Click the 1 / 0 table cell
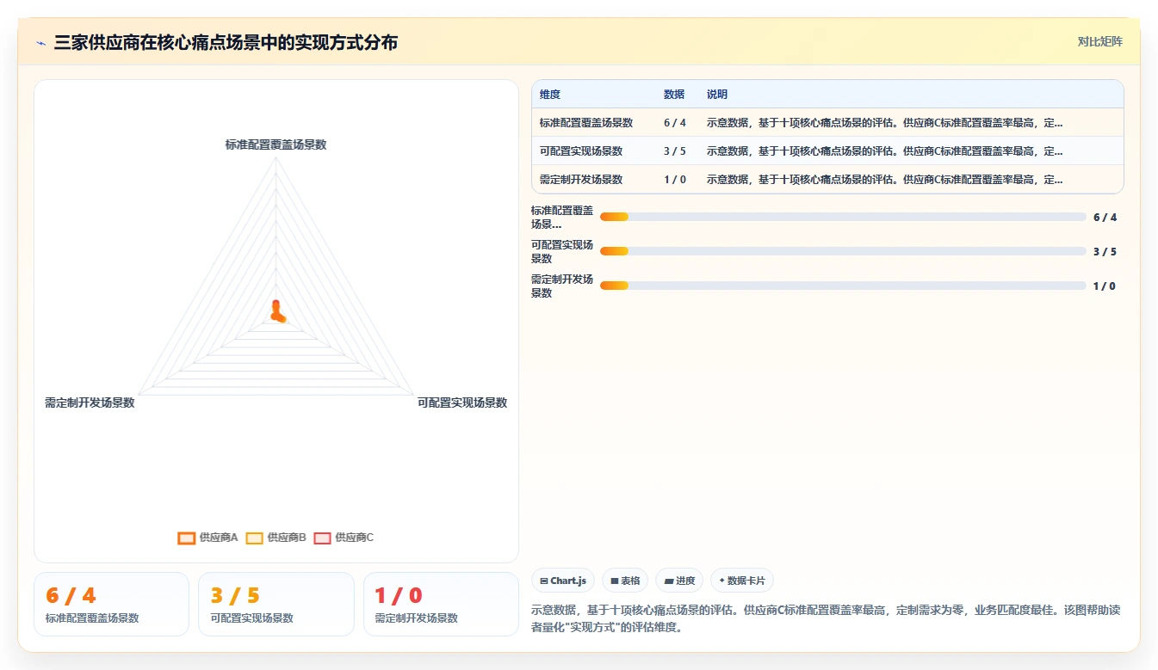 coord(675,179)
